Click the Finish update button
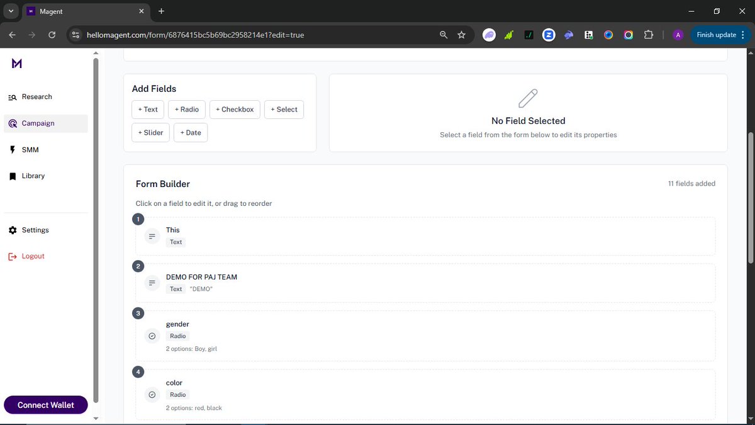755x425 pixels. pos(720,35)
